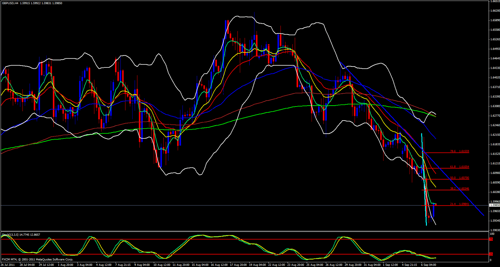The height and width of the screenshot is (267, 500).
Task: Click the 29 Aug 20:00 time axis label
Action: (353, 265)
